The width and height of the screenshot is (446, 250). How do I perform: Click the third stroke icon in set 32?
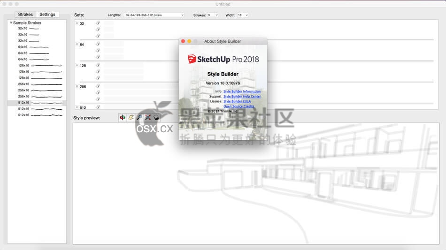pos(98,36)
